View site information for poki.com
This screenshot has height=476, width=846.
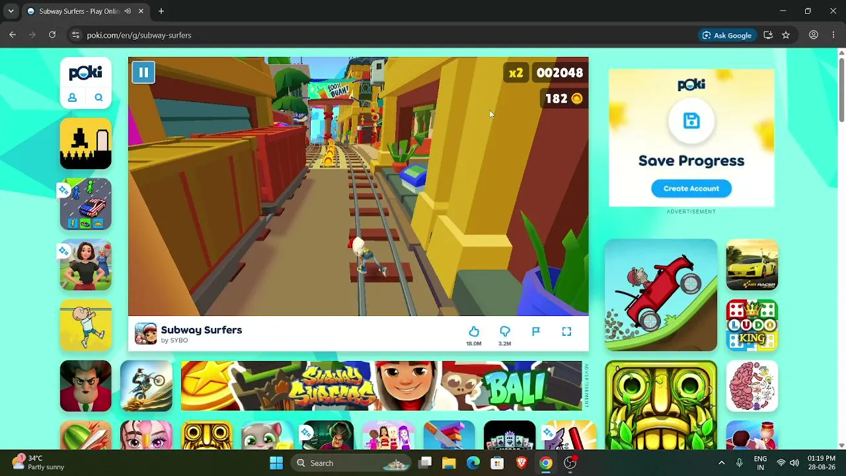click(75, 35)
